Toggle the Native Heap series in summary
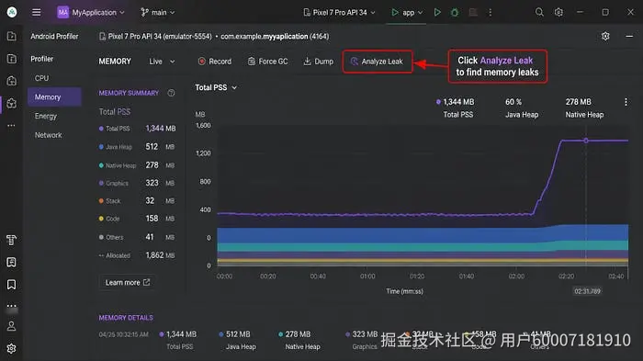The height and width of the screenshot is (361, 643). [x=137, y=165]
